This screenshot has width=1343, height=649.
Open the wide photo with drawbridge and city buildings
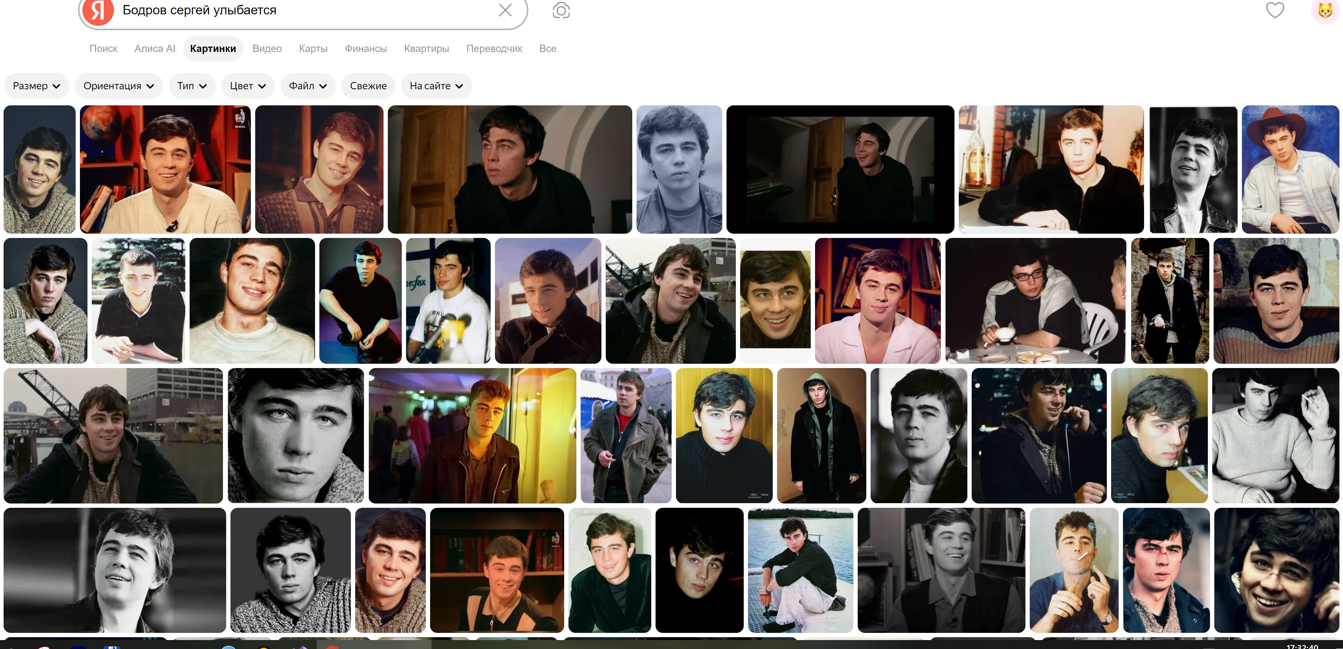(113, 436)
